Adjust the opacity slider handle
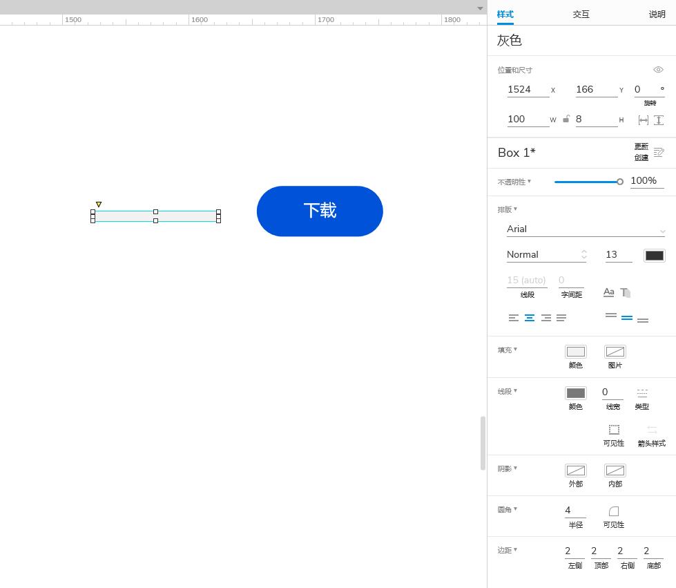The image size is (676, 588). pyautogui.click(x=620, y=182)
